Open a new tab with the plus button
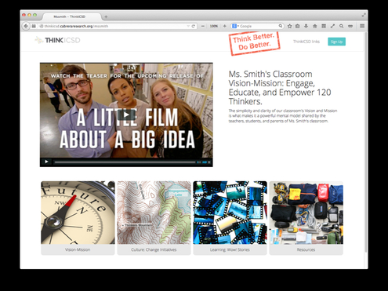 click(106, 16)
